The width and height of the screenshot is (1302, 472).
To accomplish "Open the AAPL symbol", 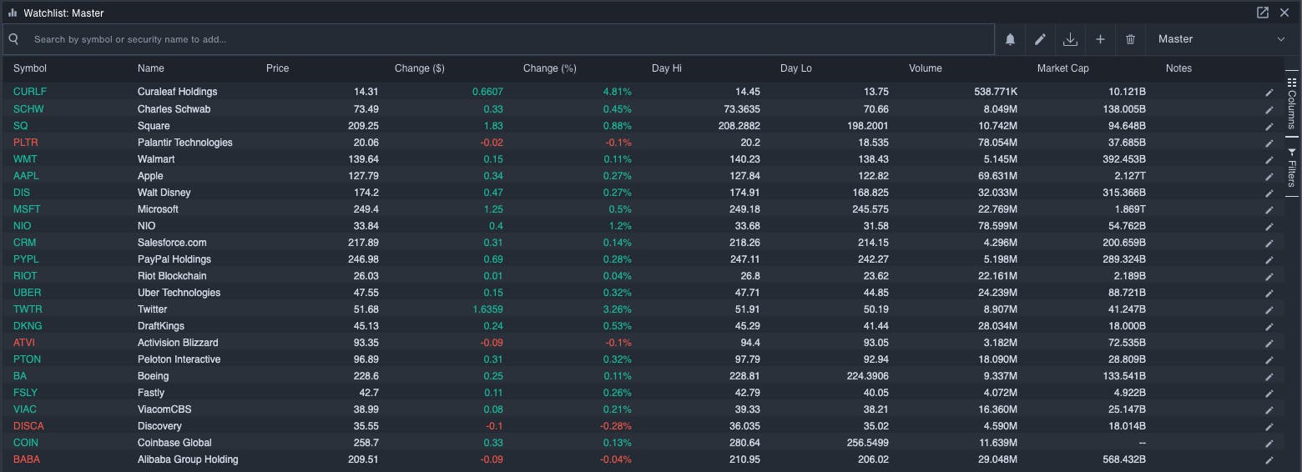I will pyautogui.click(x=26, y=176).
